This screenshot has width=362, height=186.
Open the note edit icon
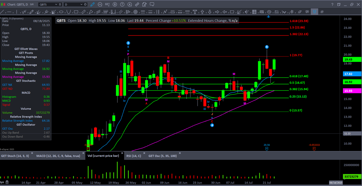tap(144, 5)
